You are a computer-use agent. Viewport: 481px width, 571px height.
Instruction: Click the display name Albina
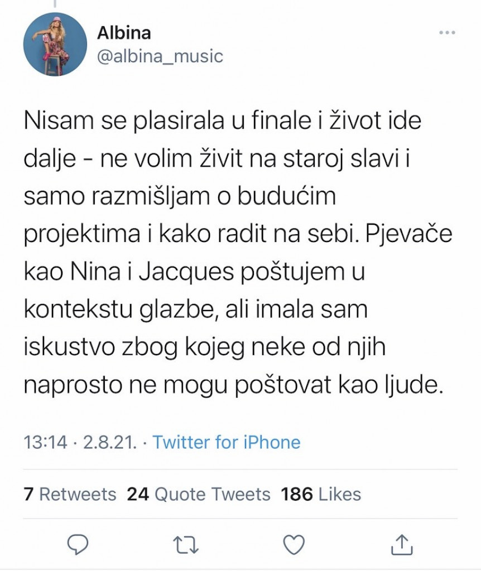124,33
